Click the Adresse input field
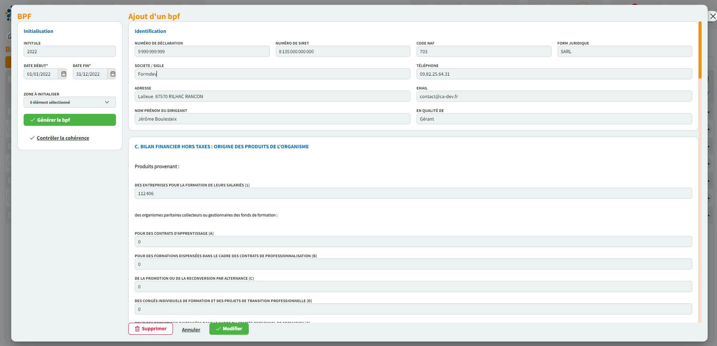717x346 pixels. (x=272, y=97)
